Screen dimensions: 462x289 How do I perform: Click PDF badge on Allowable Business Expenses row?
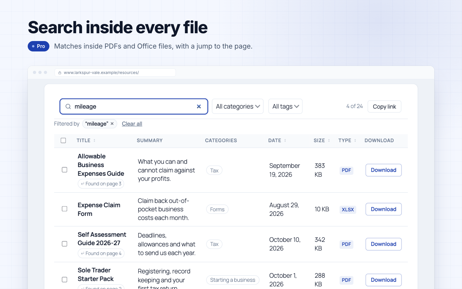pos(346,170)
